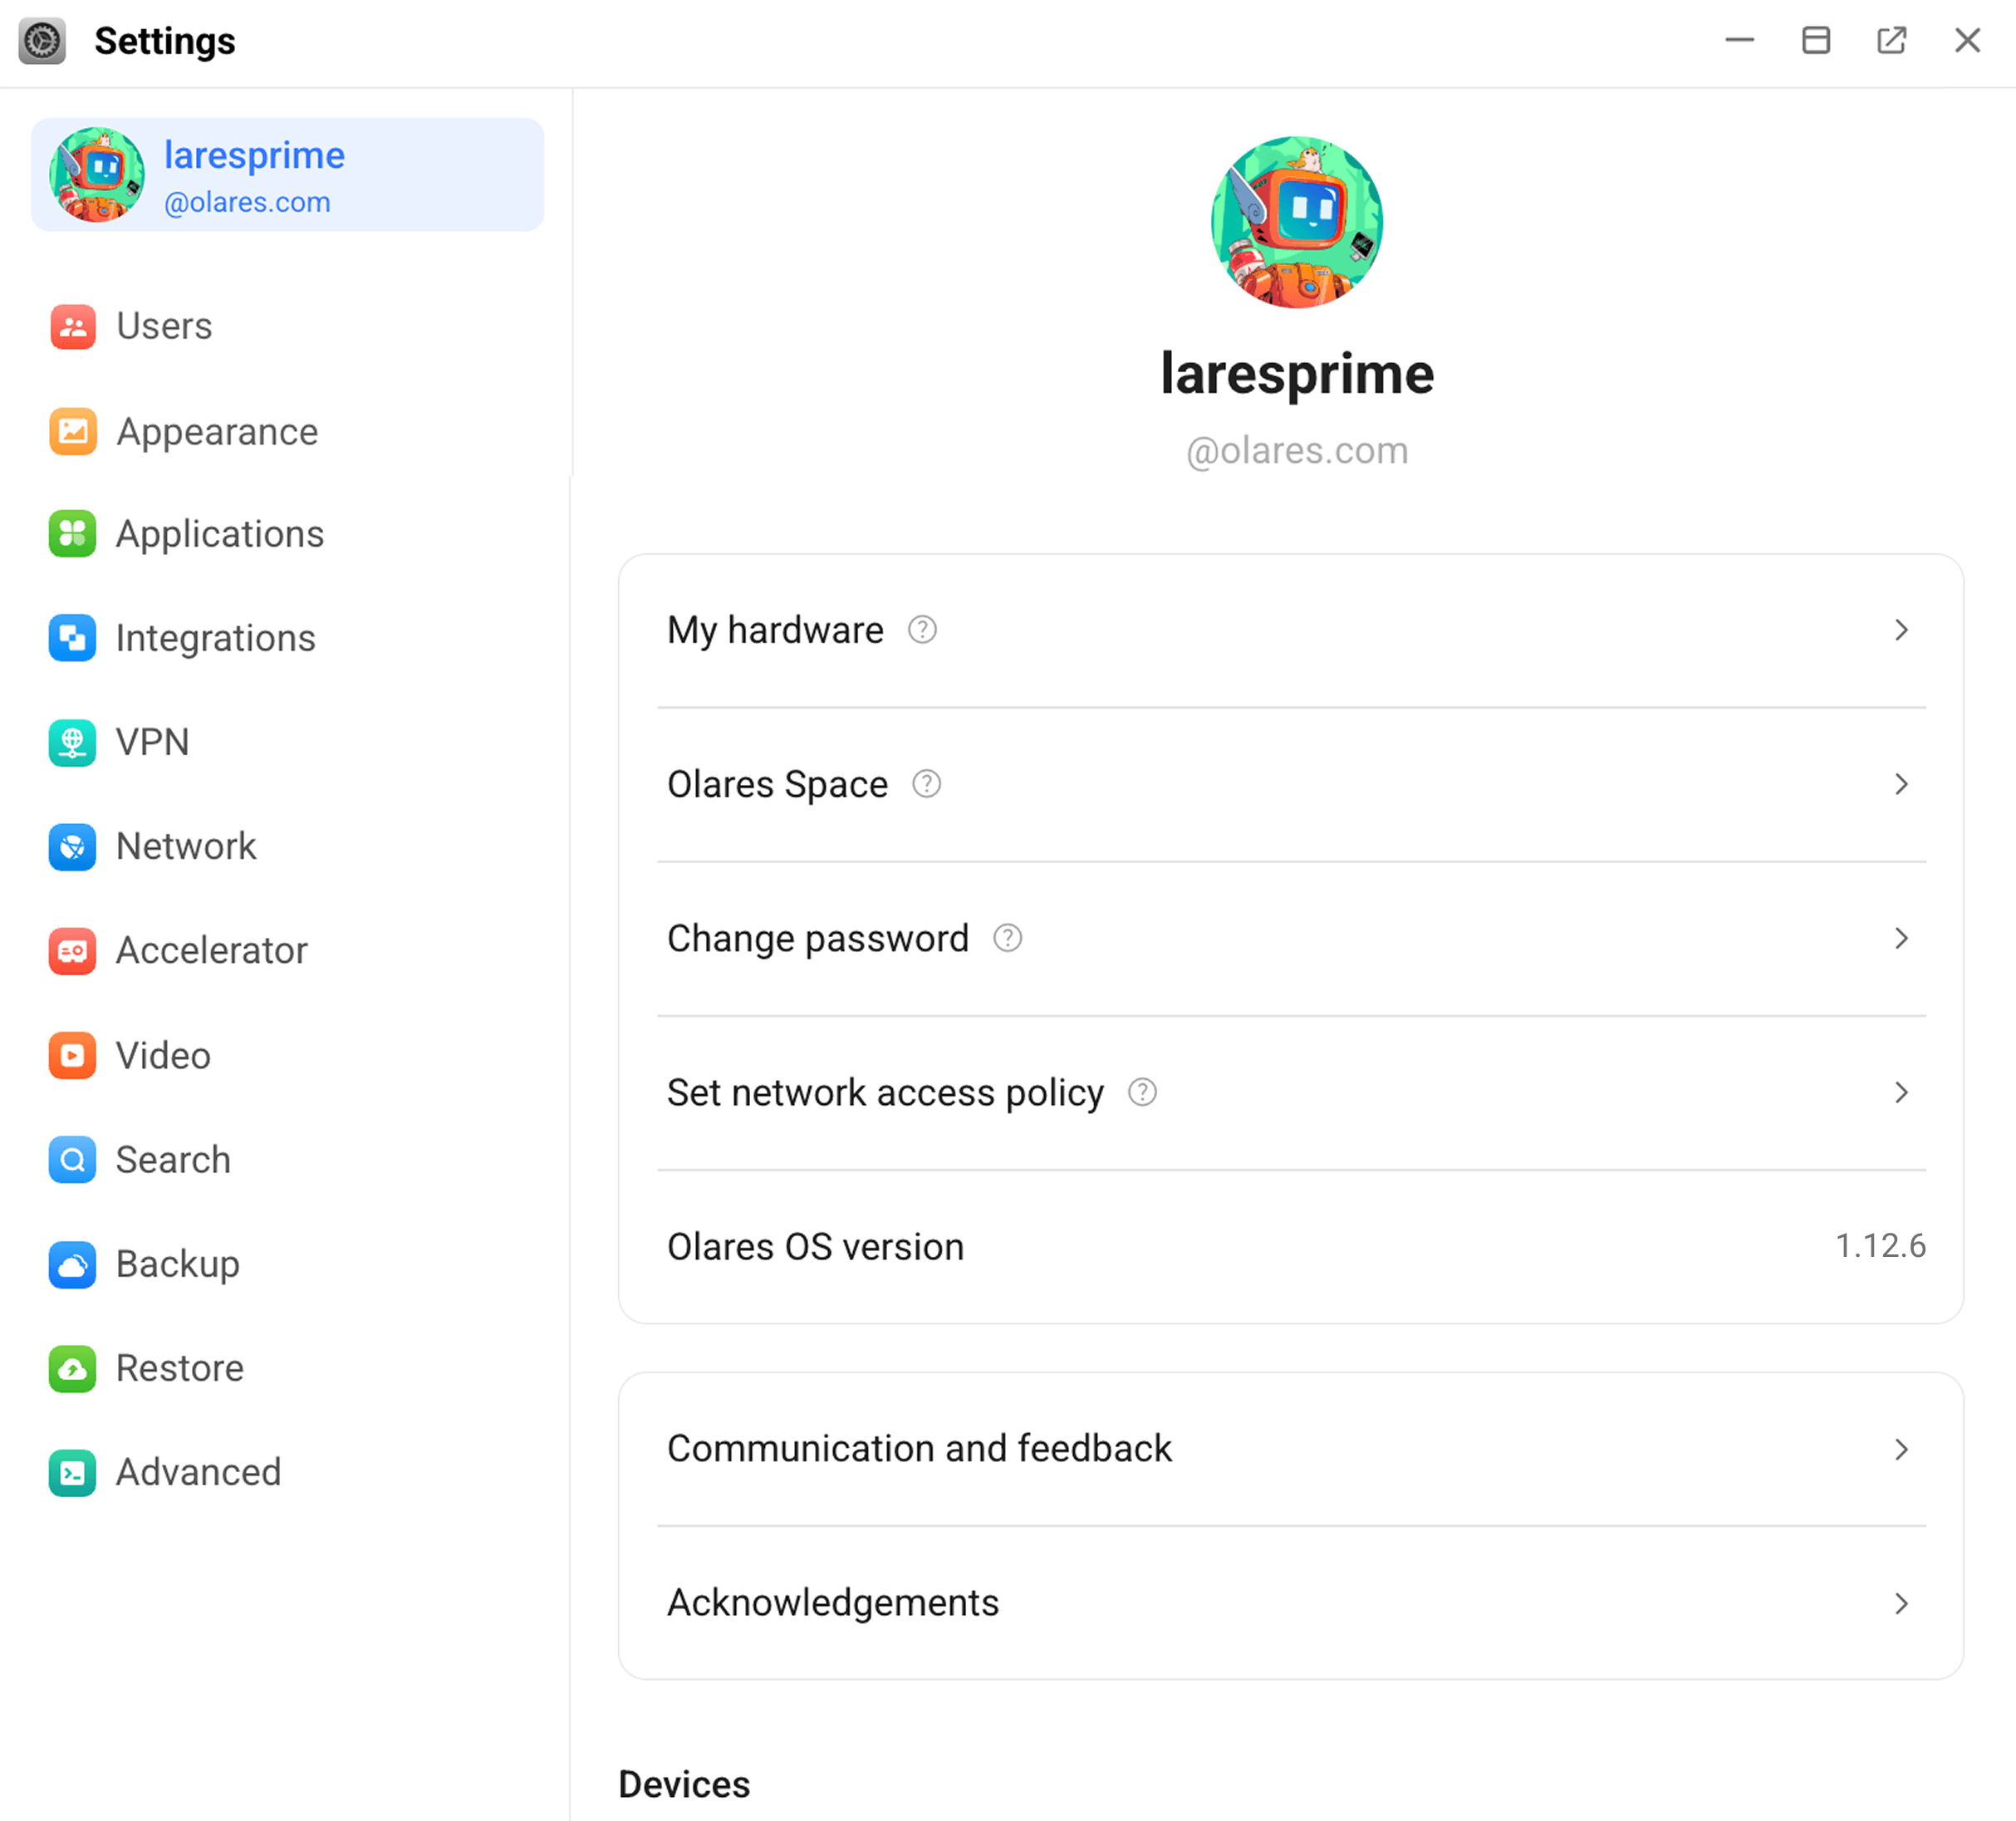2016x1821 pixels.
Task: Expand Communication and feedback chevron
Action: click(1901, 1449)
